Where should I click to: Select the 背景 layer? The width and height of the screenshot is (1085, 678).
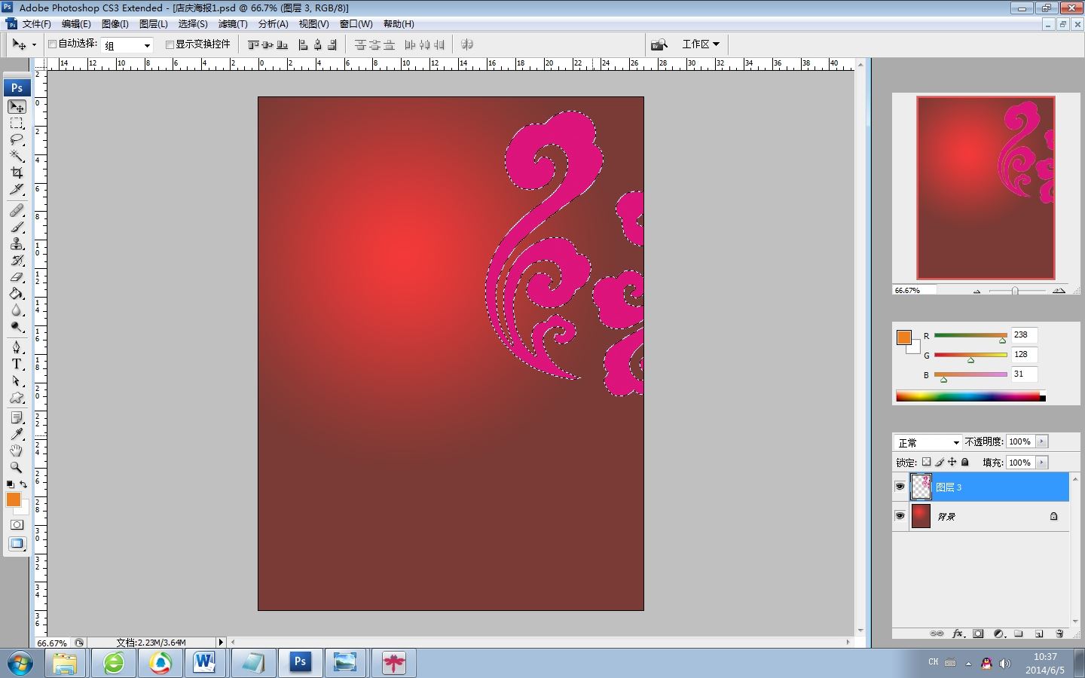(x=987, y=517)
